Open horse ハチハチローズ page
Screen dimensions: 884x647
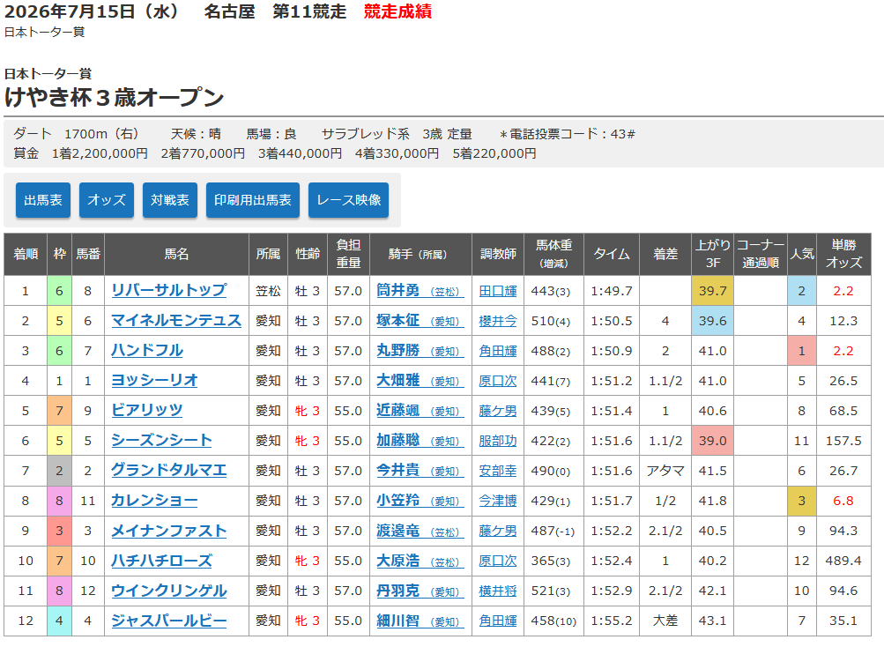tap(162, 560)
